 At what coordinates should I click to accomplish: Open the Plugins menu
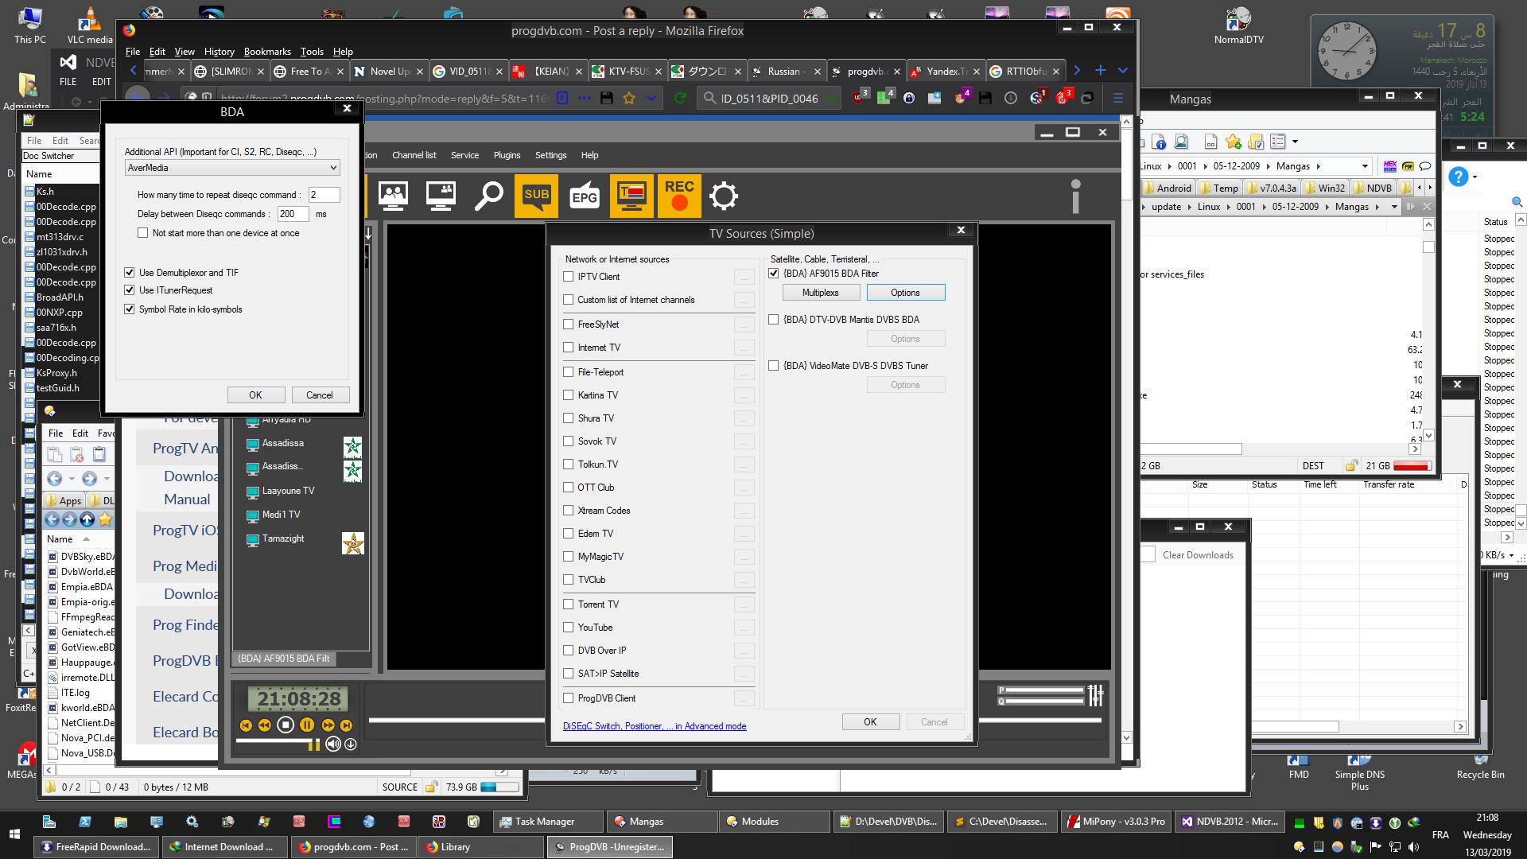coord(507,155)
